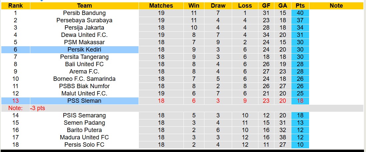Click the Team column header
The image size is (366, 152).
(84, 6)
